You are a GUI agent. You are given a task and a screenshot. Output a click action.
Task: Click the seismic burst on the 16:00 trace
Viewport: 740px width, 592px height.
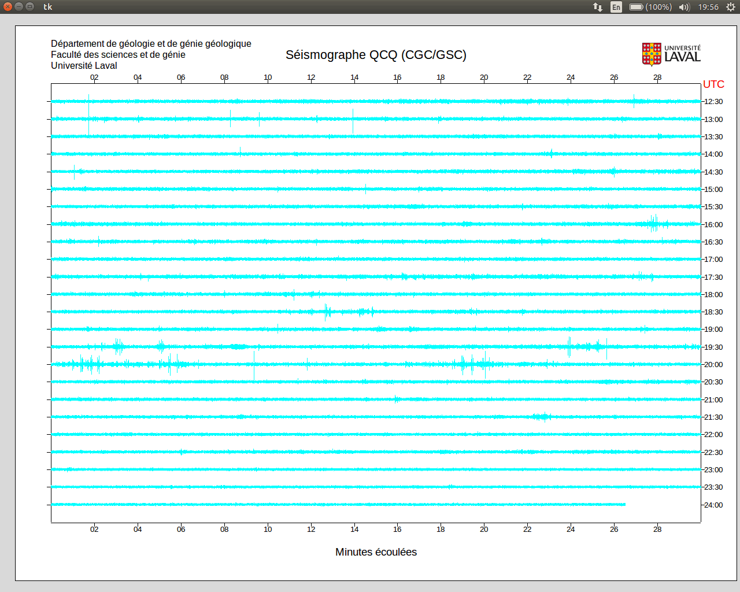653,224
